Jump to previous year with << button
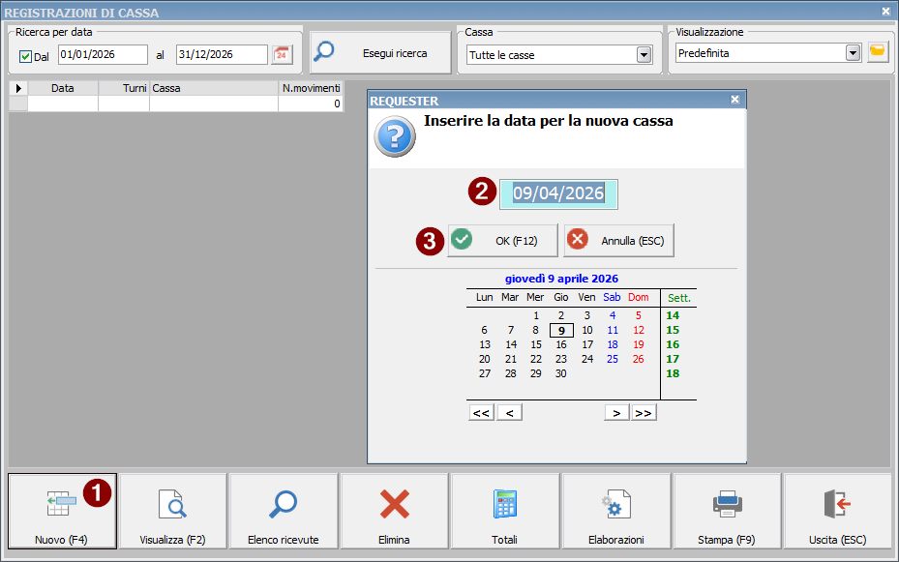This screenshot has height=562, width=899. [480, 413]
